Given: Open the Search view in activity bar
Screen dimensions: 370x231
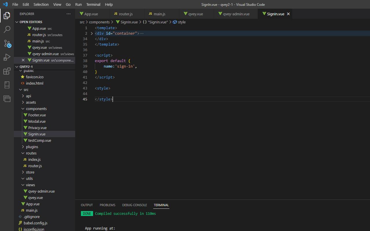Looking at the screenshot, I should click(7, 29).
